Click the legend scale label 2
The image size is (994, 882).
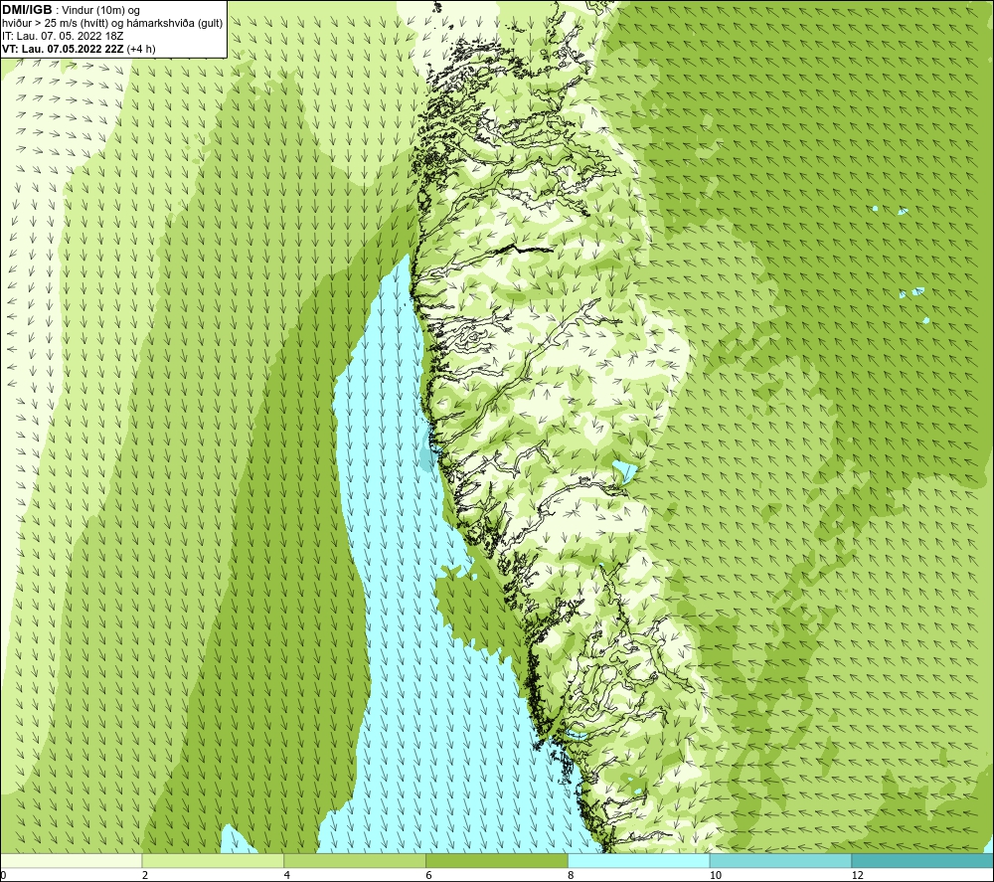(x=145, y=875)
